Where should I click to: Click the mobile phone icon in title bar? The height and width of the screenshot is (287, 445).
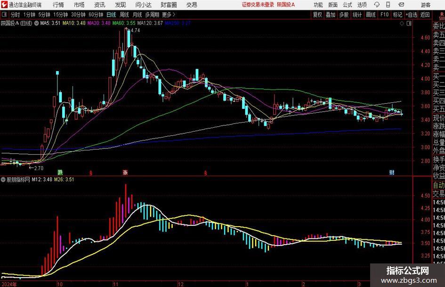click(388, 5)
